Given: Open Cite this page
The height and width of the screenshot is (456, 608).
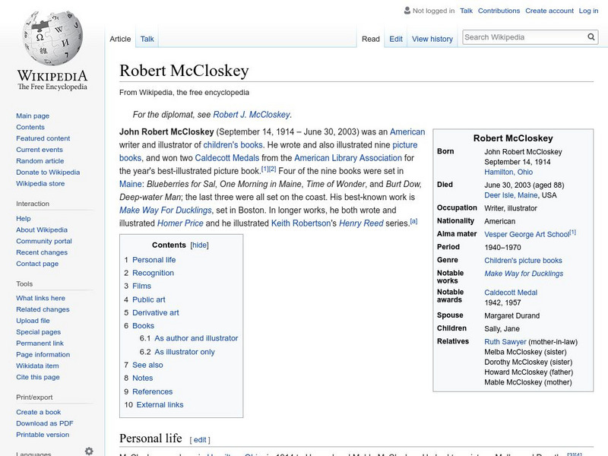Looking at the screenshot, I should (37, 377).
